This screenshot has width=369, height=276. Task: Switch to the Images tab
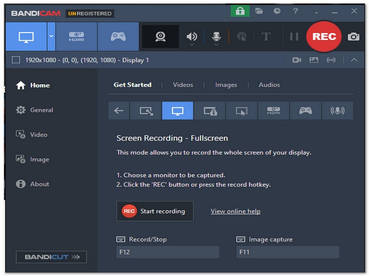[226, 85]
